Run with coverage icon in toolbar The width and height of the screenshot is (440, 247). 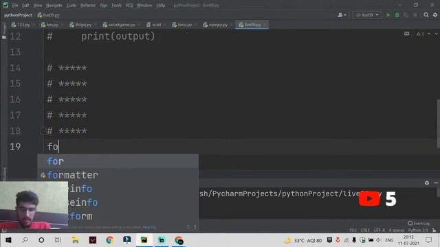tap(406, 15)
